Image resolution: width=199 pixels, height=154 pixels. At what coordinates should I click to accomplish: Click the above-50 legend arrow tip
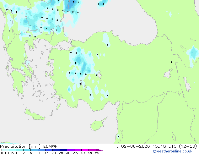(x=99, y=150)
